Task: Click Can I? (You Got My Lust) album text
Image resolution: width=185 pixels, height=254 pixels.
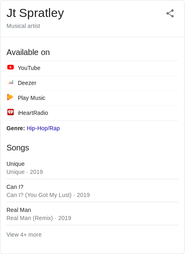Action: click(x=39, y=195)
